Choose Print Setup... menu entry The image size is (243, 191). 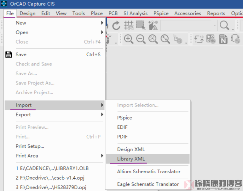[x=55, y=146]
